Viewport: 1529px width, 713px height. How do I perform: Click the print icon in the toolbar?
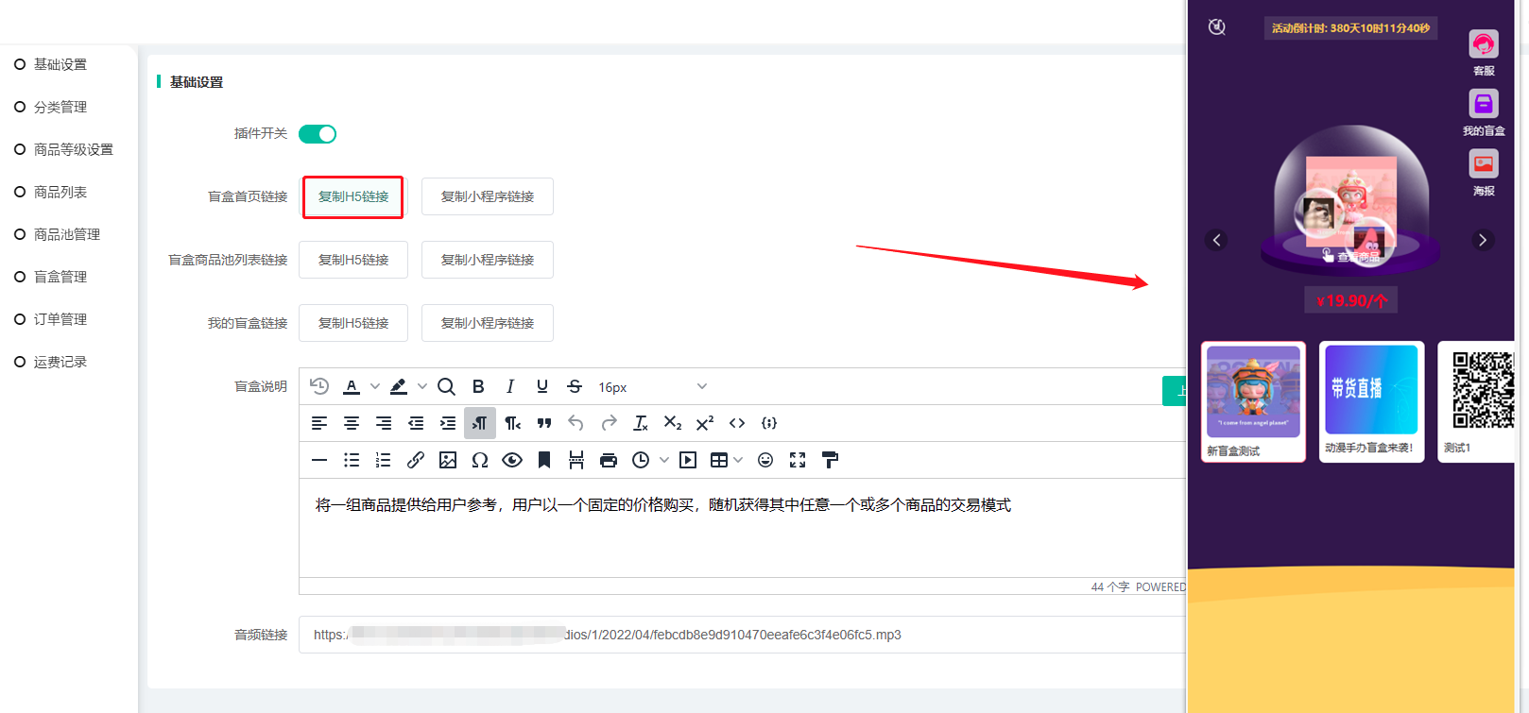pyautogui.click(x=609, y=460)
